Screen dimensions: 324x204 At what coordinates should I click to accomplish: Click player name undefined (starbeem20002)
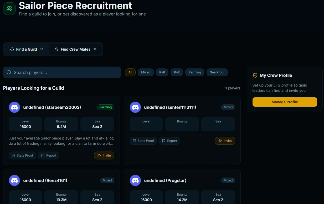pos(52,107)
